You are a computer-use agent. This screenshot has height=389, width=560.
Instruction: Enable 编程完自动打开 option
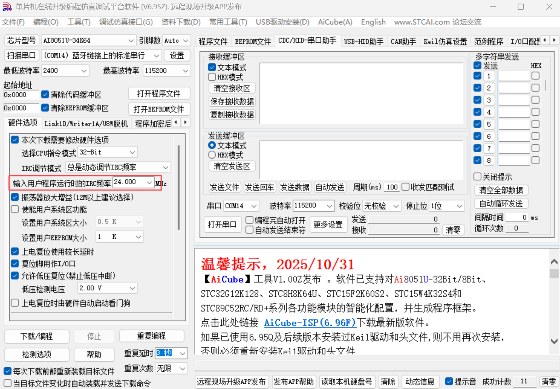249,219
